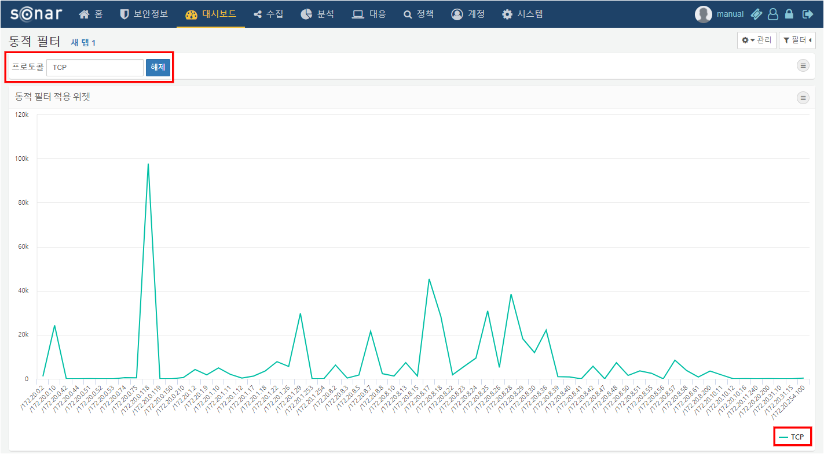Select the 대시보드 menu
The height and width of the screenshot is (454, 824).
(211, 14)
